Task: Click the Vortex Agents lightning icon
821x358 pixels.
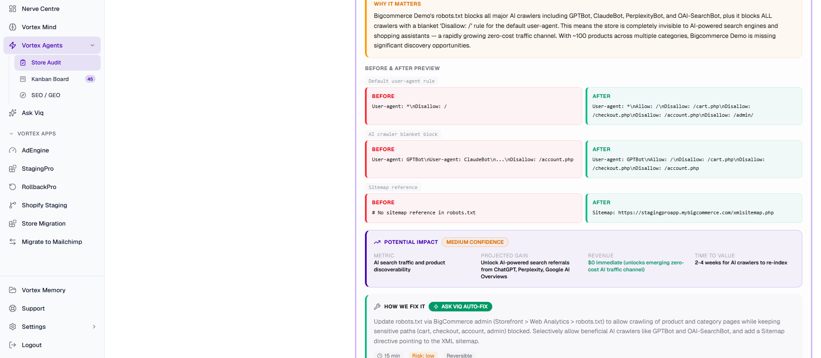Action: point(13,45)
